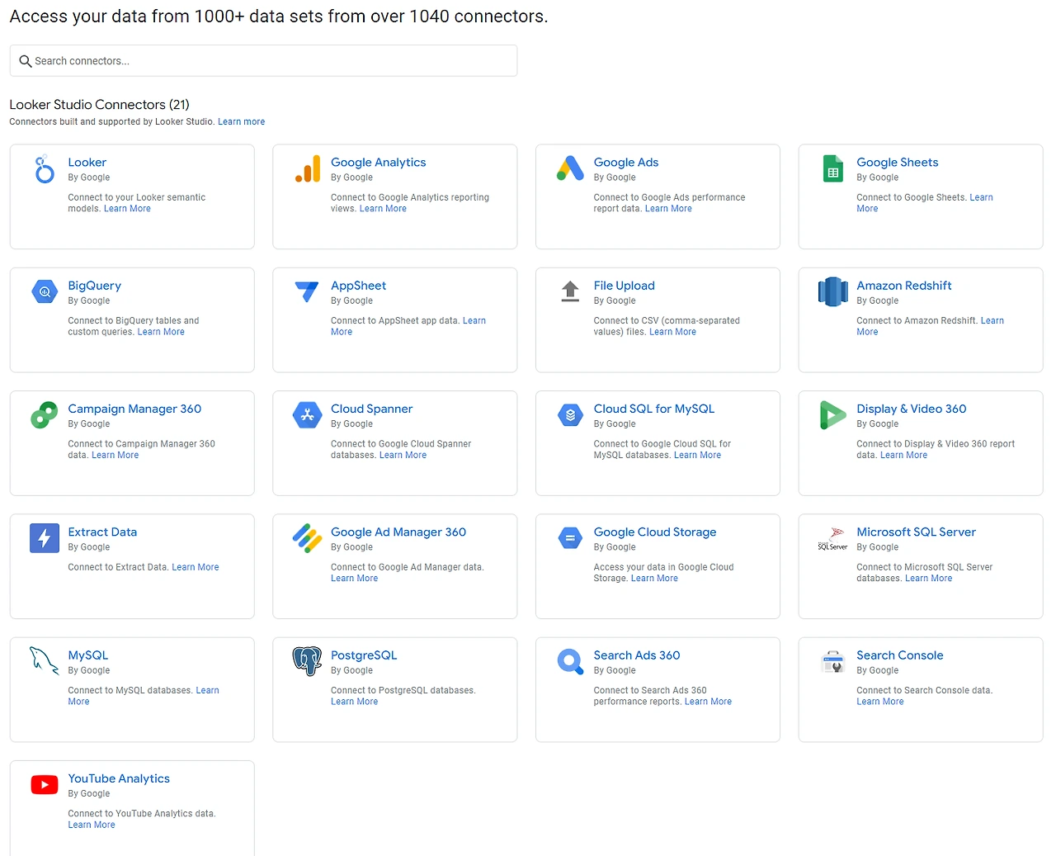This screenshot has width=1056, height=856.
Task: Select the Google Analytics bar-chart icon
Action: [x=308, y=168]
